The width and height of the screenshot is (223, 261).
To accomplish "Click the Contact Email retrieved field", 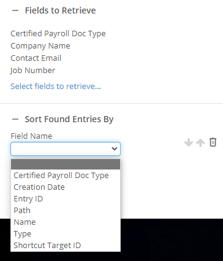I will [x=36, y=58].
